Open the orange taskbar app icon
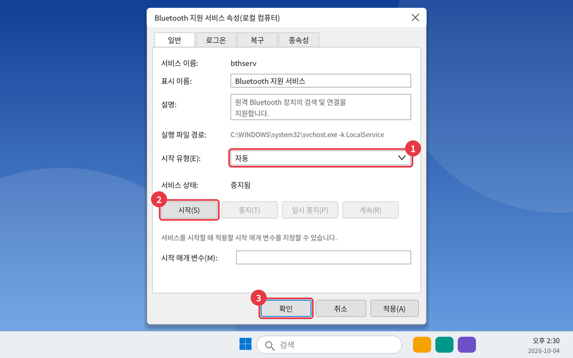 point(422,345)
